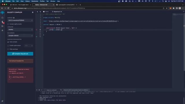The height and width of the screenshot is (104, 185).
Task: Check Hide warnings checkbox
Action: pyautogui.click(x=8, y=49)
